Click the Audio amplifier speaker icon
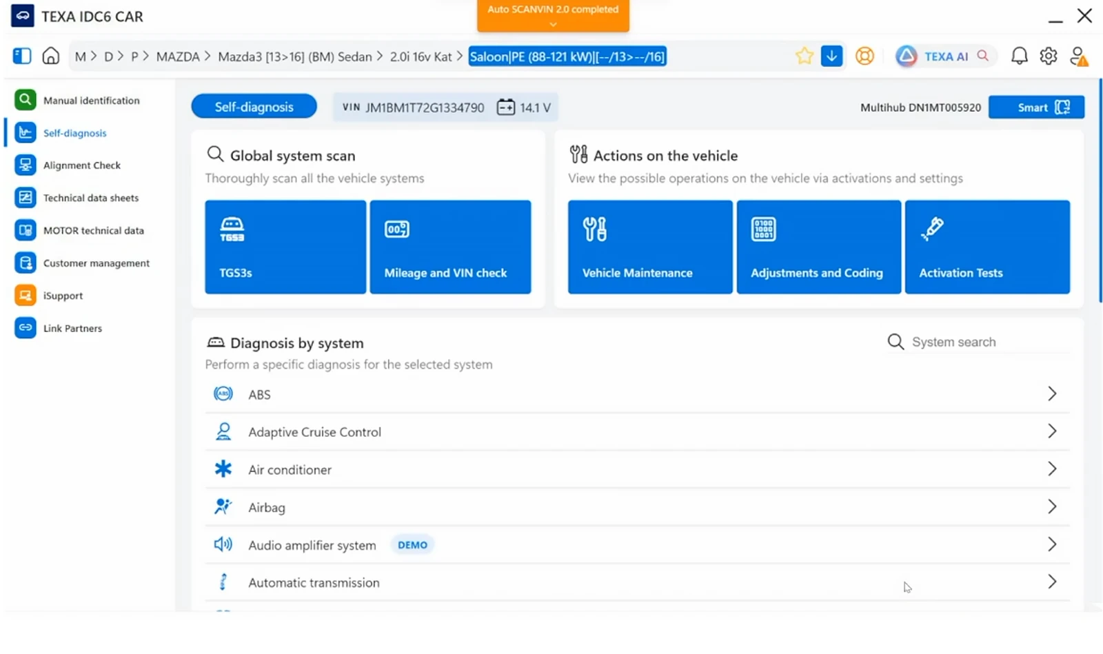Viewport: 1103px width, 654px height. (x=223, y=544)
